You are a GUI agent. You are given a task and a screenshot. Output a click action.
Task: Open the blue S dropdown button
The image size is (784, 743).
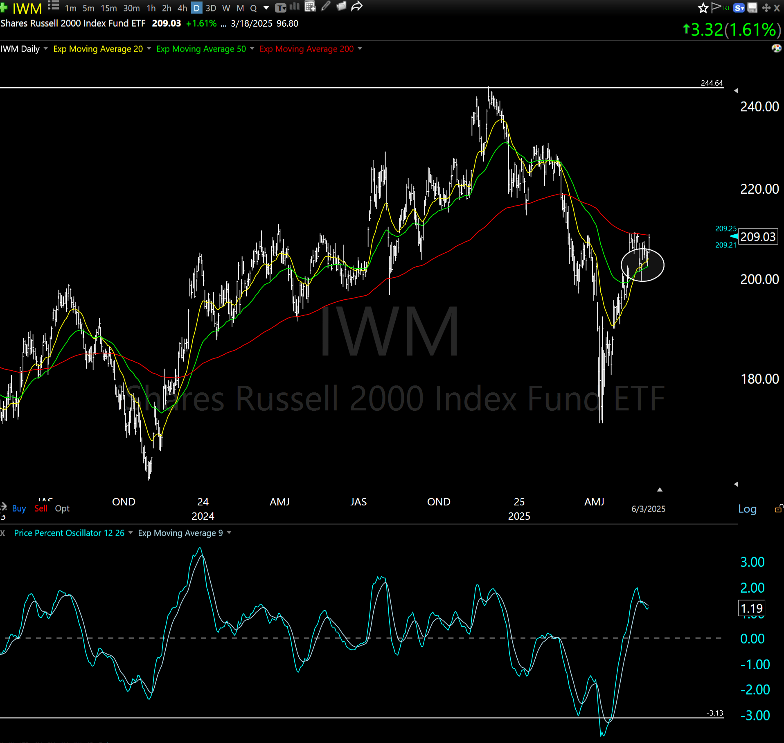point(739,8)
